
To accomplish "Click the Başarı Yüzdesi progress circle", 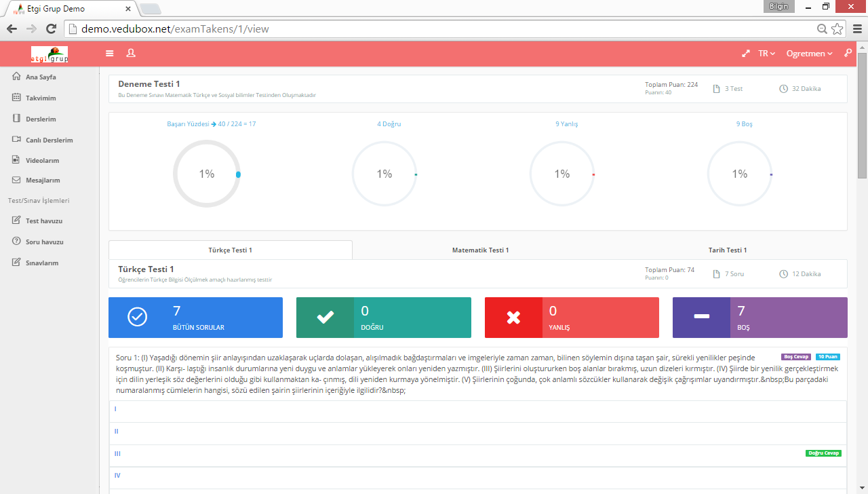I will point(207,174).
